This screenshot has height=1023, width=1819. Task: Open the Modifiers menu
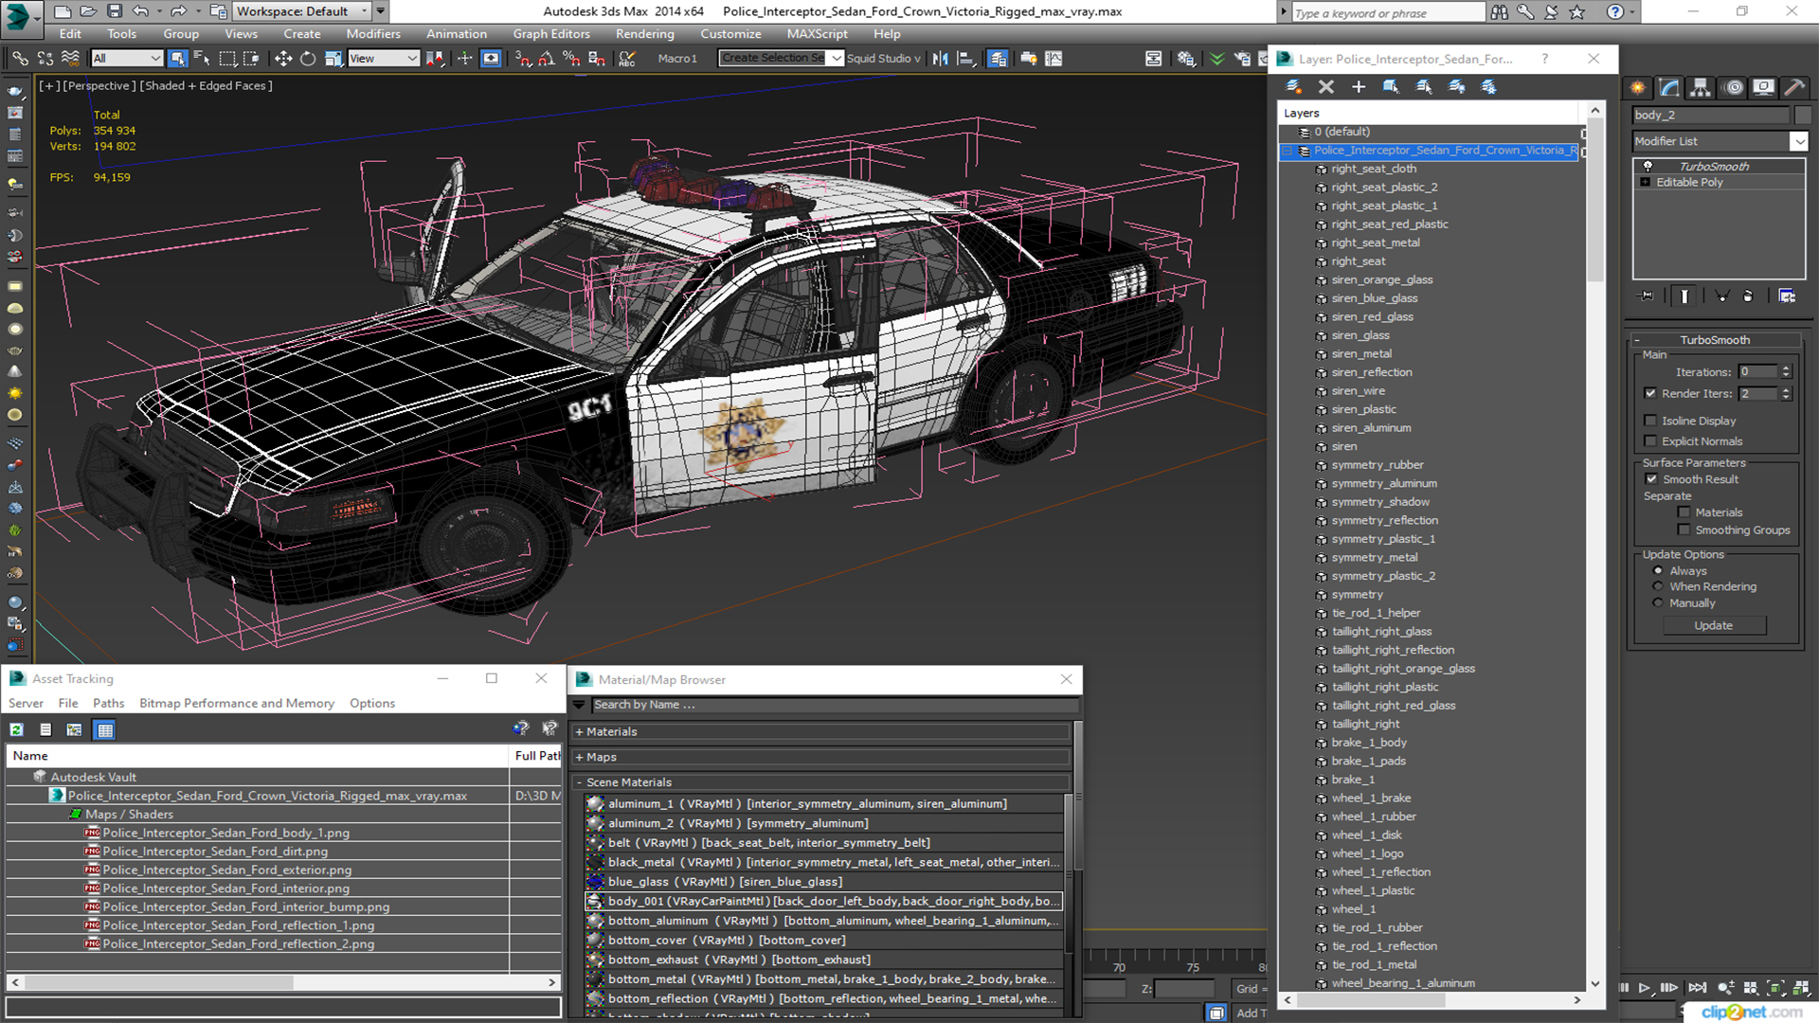click(x=372, y=34)
